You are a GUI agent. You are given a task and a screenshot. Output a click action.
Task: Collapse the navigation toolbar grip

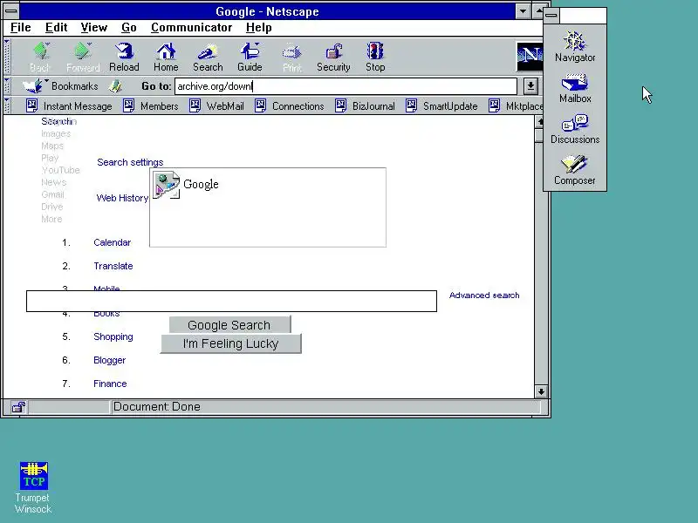click(7, 57)
